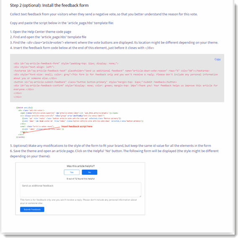Click the Submit Feedback button

[32, 210]
